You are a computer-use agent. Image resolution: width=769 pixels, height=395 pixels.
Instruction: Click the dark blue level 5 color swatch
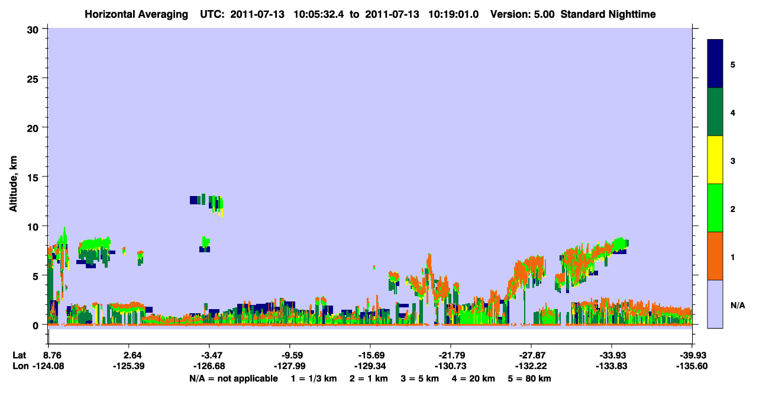(715, 64)
